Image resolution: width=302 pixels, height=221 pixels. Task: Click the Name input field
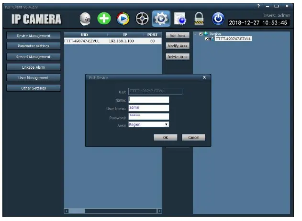click(x=149, y=100)
